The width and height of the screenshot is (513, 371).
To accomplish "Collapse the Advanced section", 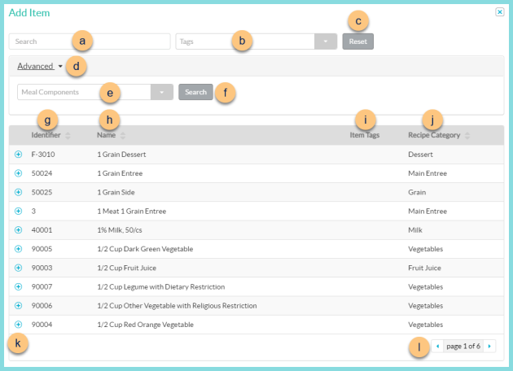I will tap(40, 66).
